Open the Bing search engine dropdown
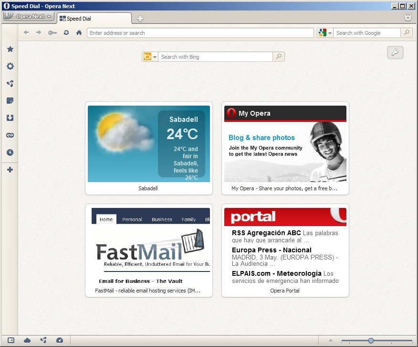418x347 pixels. pyautogui.click(x=150, y=57)
